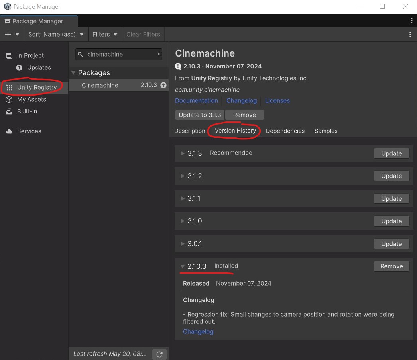Clear the cinemachine search text
This screenshot has width=417, height=360.
point(159,54)
